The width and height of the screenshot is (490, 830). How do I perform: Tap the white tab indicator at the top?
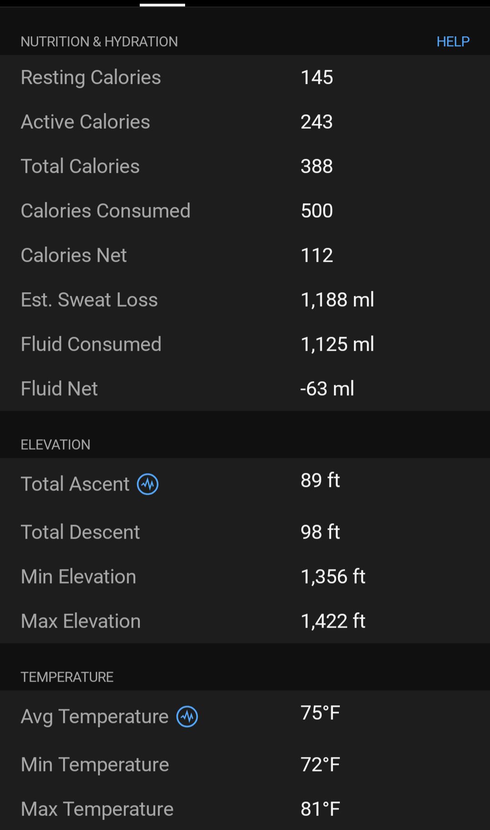point(162,5)
